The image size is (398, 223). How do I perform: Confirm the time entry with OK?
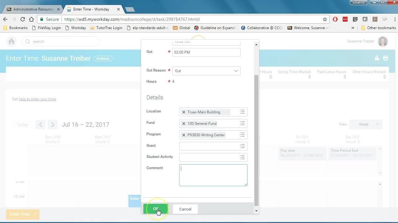coord(155,209)
